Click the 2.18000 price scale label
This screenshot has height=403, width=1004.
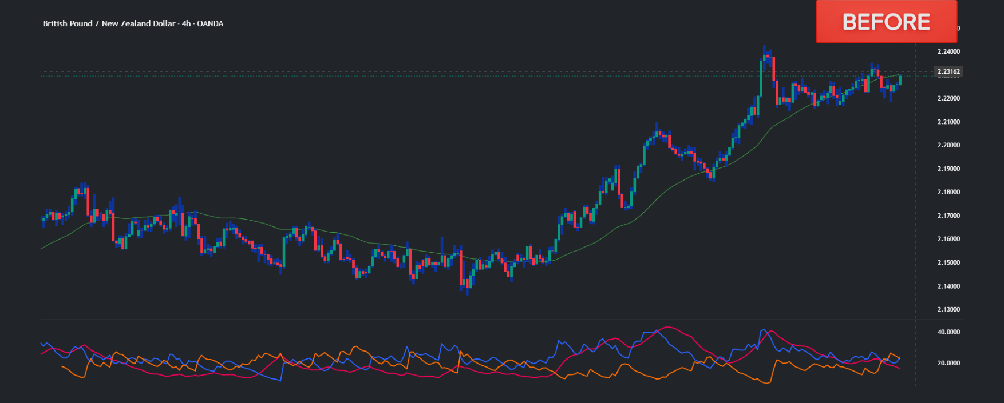coord(948,192)
